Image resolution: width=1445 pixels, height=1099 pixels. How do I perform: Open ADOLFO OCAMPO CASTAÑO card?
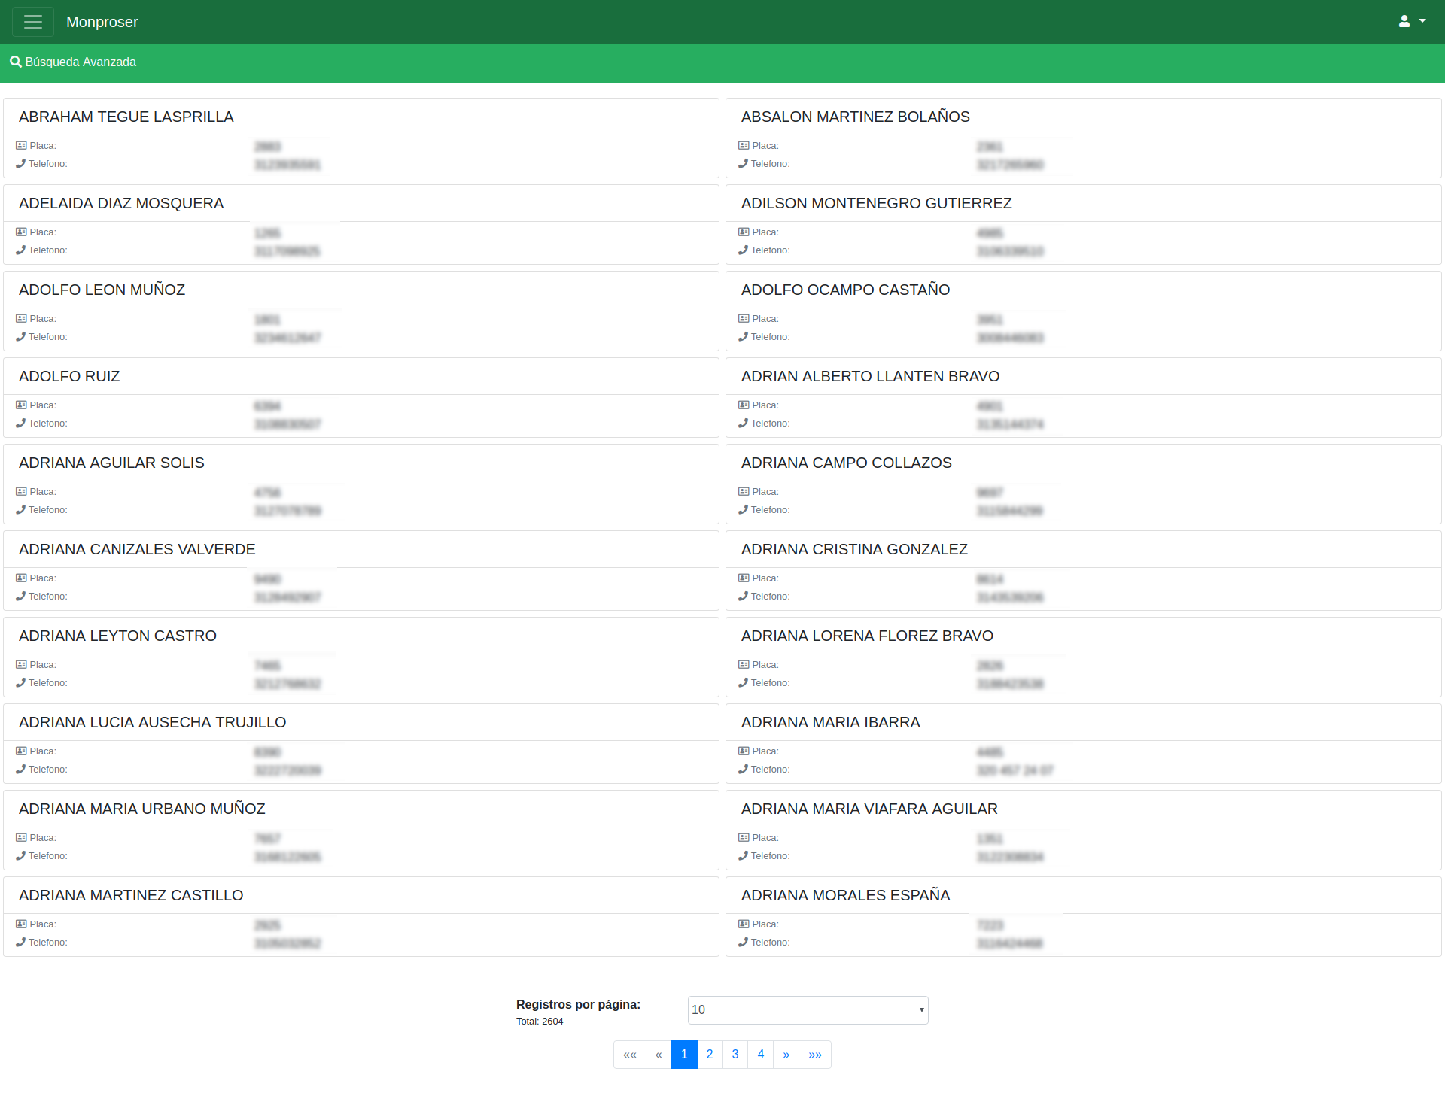[x=845, y=290]
